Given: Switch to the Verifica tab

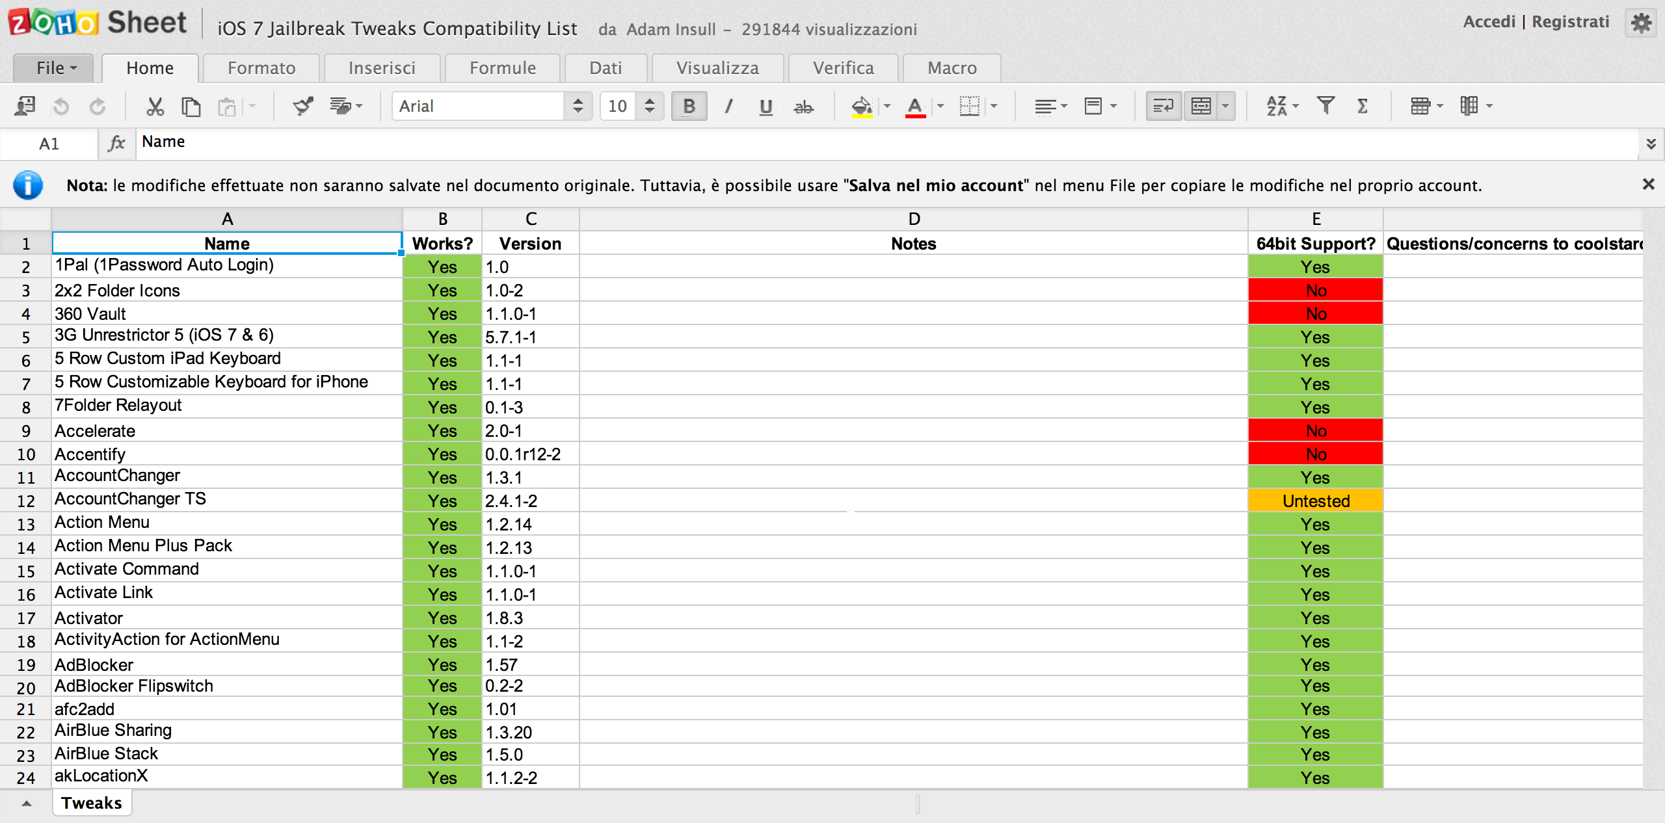Looking at the screenshot, I should (x=844, y=68).
